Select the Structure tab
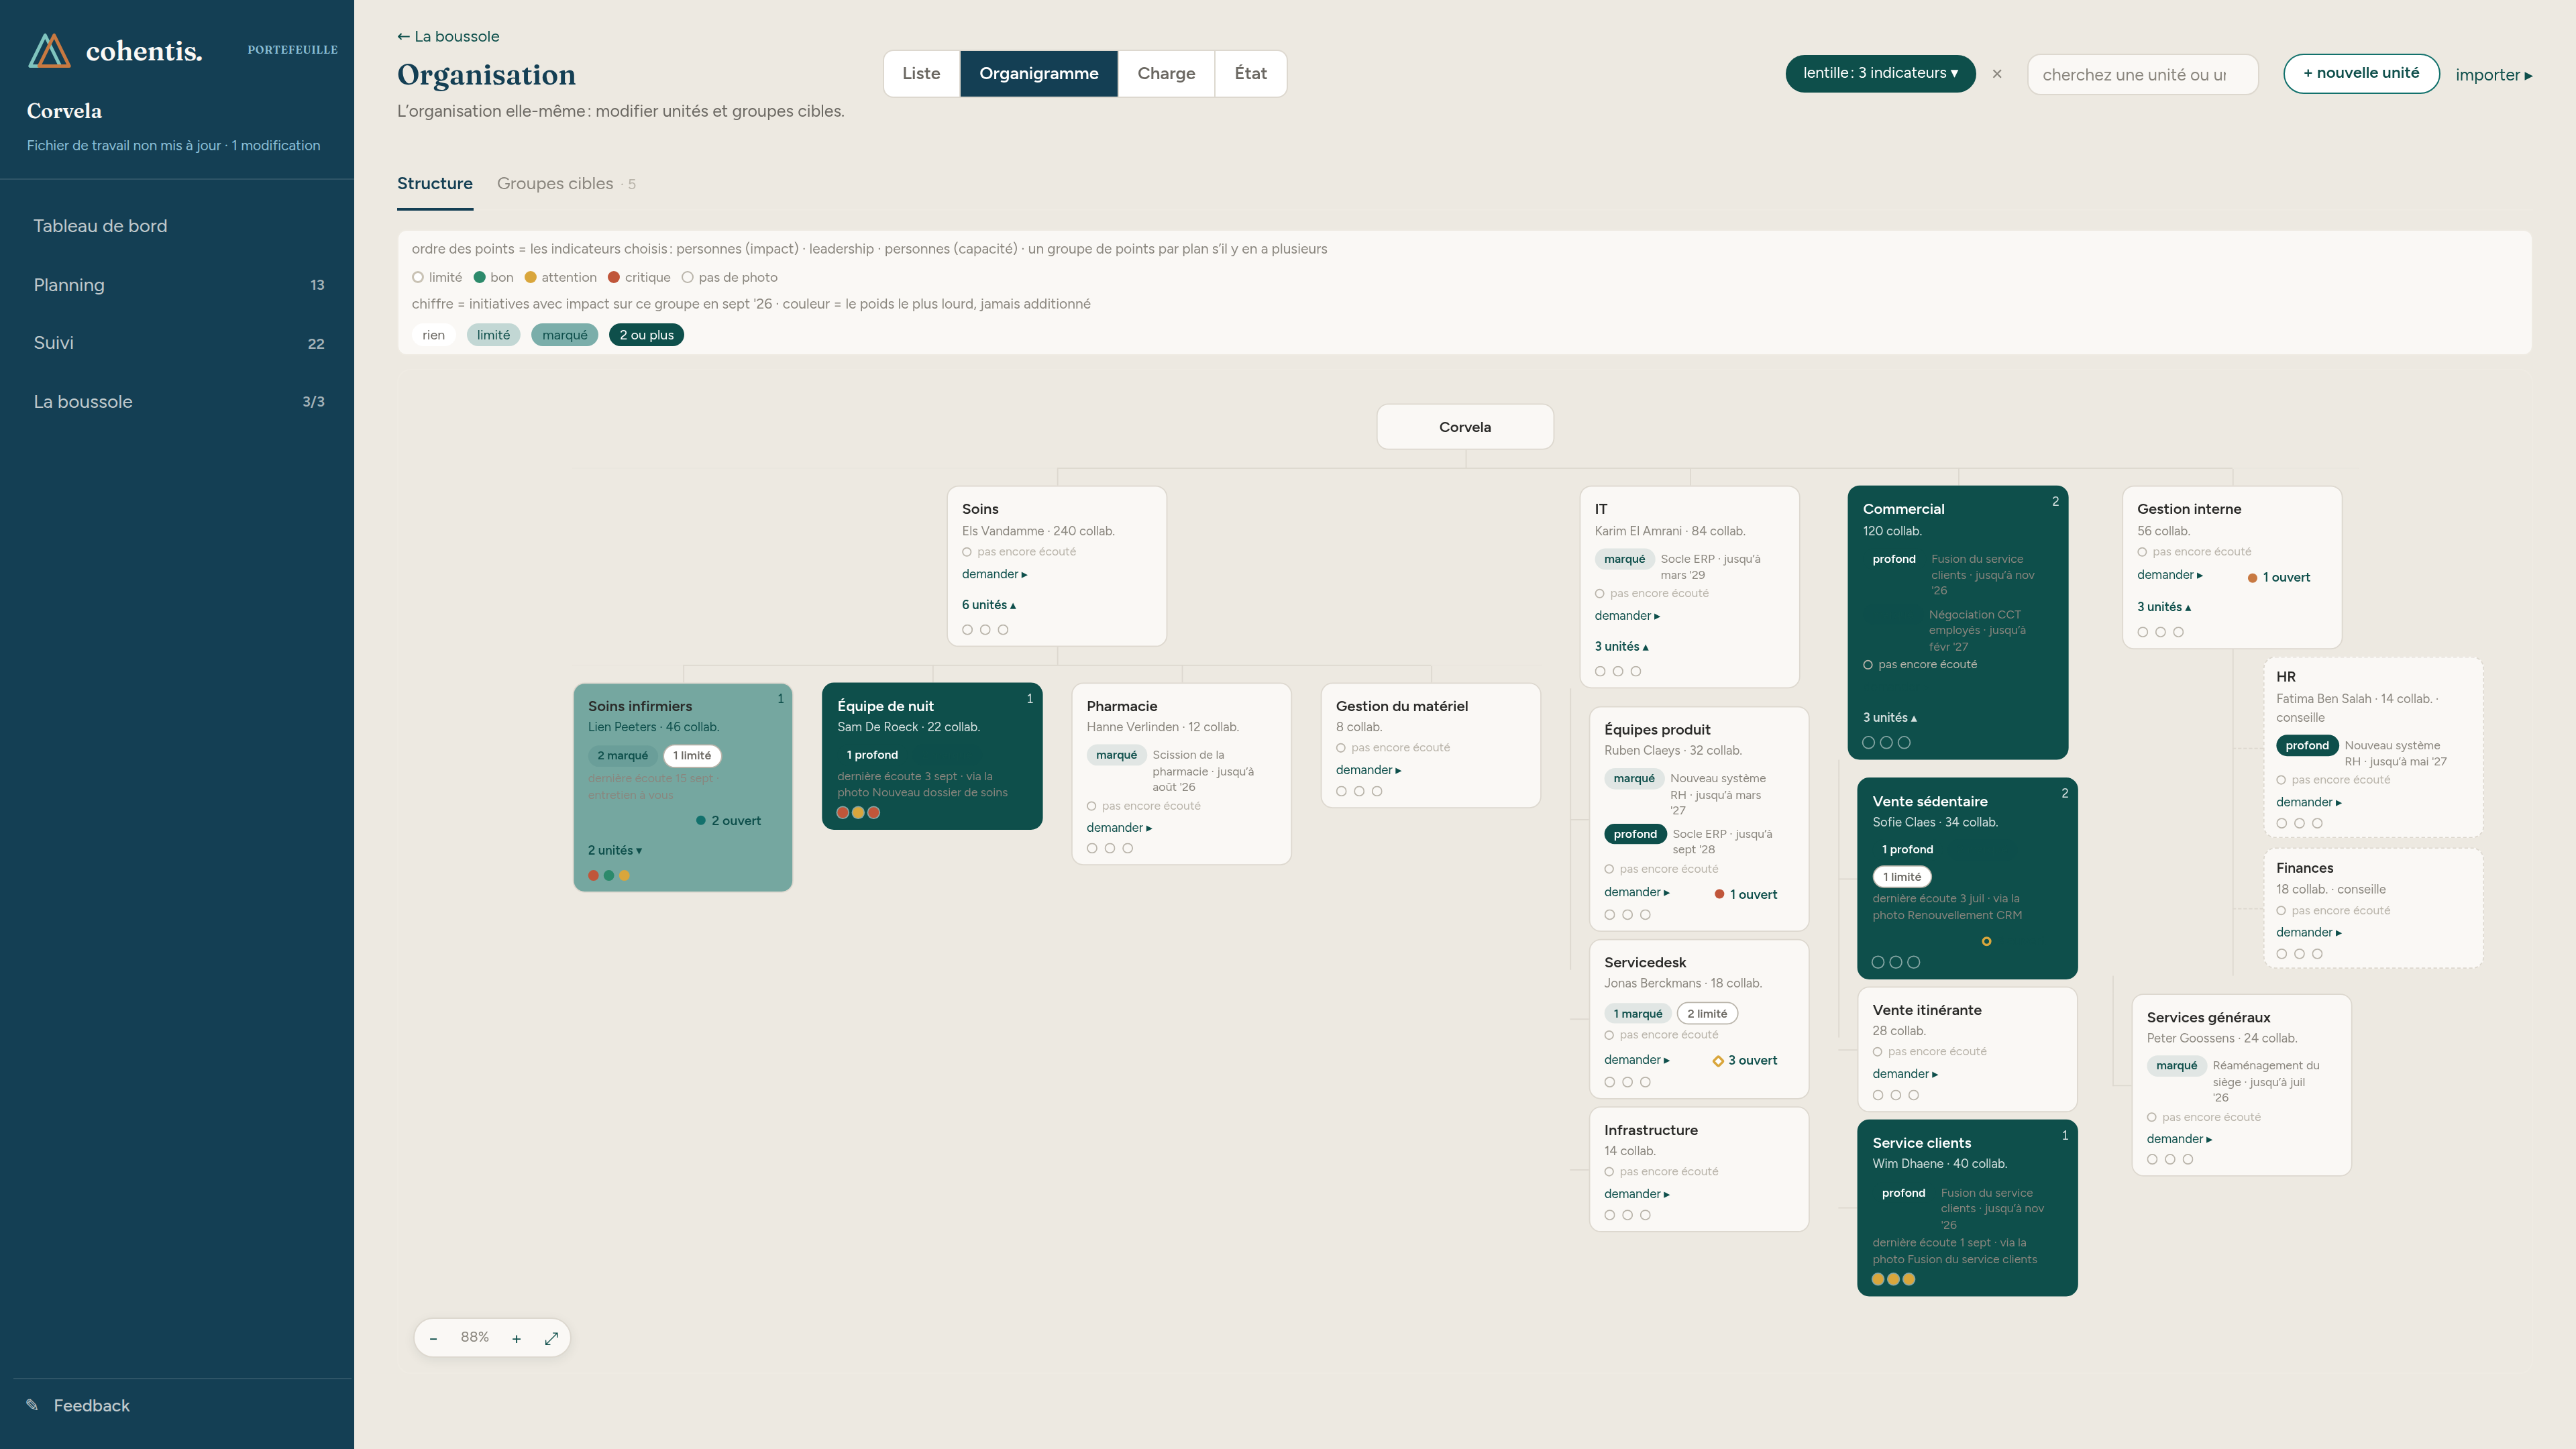Viewport: 2576px width, 1449px height. click(435, 184)
